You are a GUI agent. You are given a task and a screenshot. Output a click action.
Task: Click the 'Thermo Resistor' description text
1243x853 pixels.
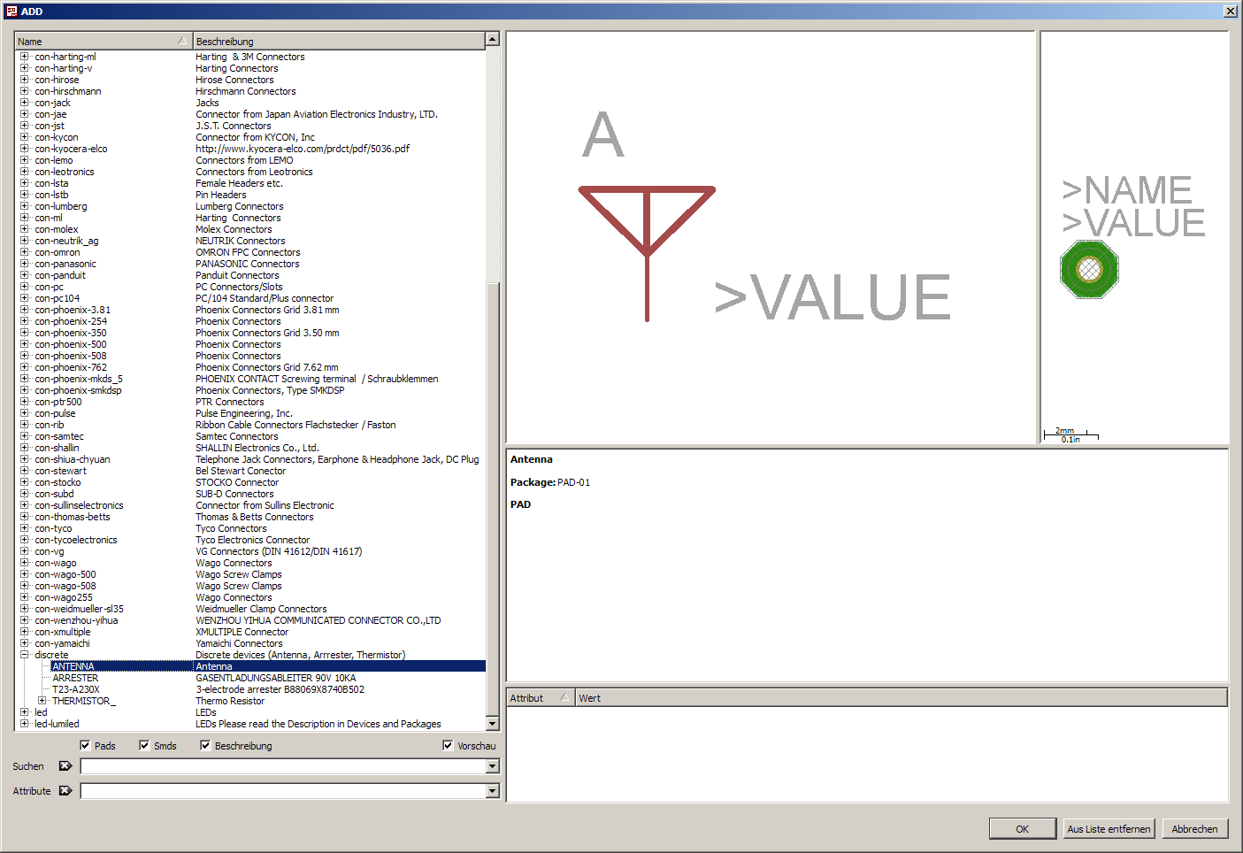[x=230, y=701]
